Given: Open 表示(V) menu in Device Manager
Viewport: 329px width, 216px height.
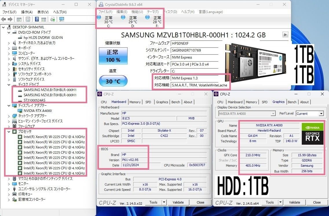Looking at the screenshot, I should point(43,12).
